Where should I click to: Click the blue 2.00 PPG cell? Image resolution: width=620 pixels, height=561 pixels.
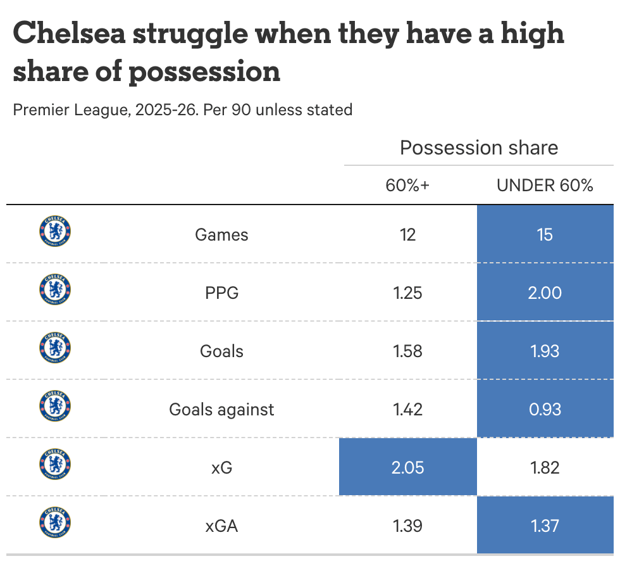tap(545, 293)
